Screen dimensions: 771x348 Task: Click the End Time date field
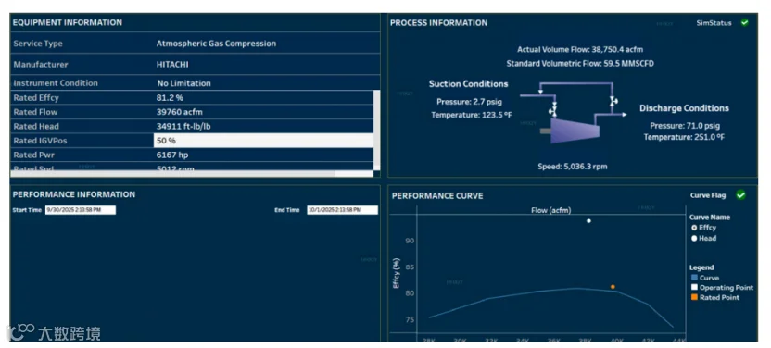[x=343, y=210]
